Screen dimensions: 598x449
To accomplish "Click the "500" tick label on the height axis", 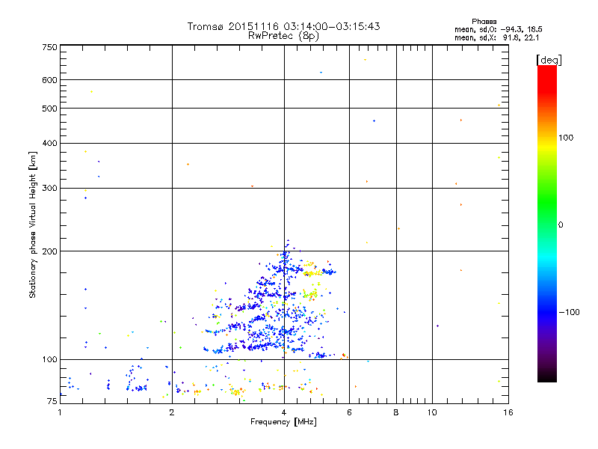I will 49,109.
